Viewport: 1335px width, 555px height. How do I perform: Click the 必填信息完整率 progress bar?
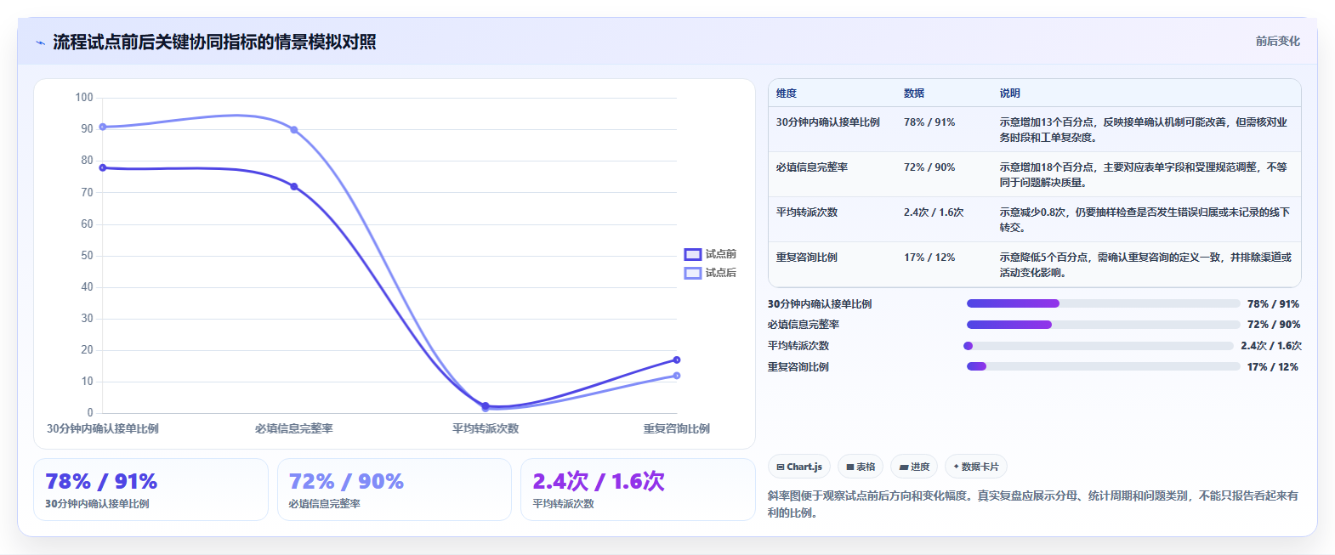click(x=1104, y=325)
